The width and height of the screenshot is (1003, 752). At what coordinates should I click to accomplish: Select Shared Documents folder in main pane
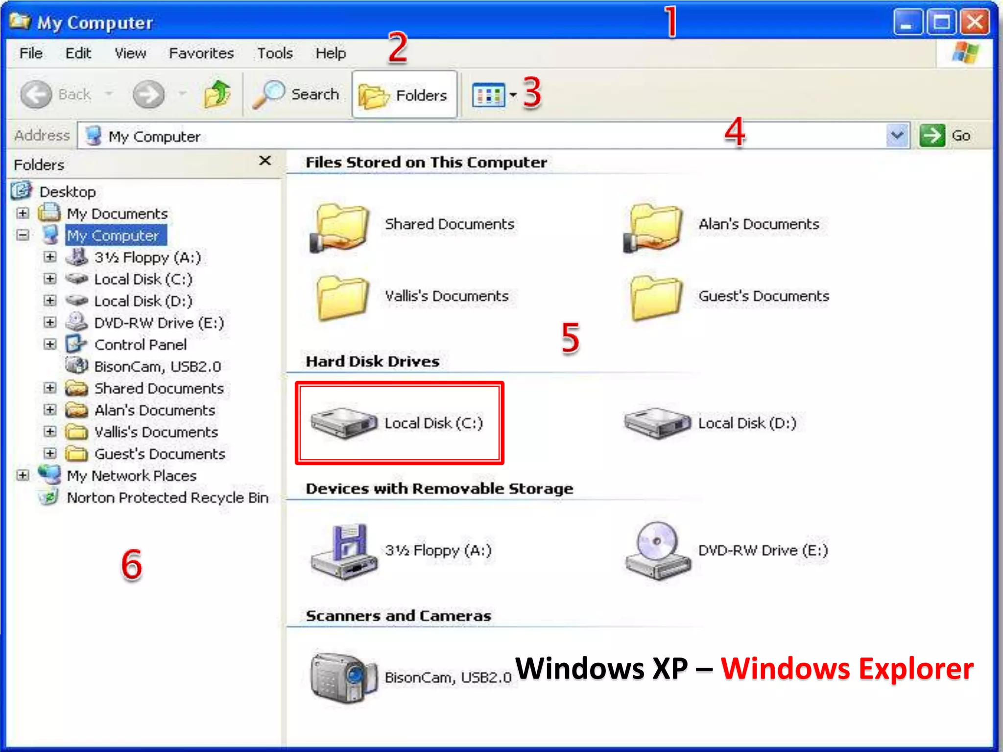pyautogui.click(x=340, y=227)
